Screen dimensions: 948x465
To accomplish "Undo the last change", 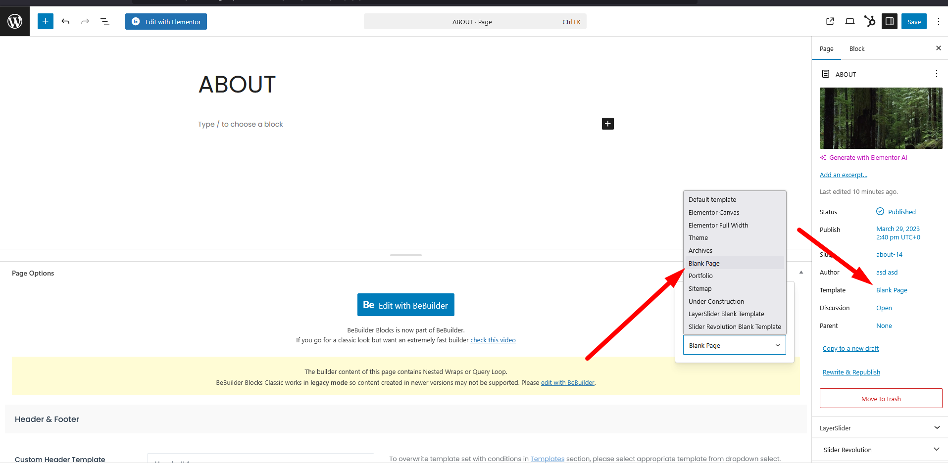I will pyautogui.click(x=65, y=21).
